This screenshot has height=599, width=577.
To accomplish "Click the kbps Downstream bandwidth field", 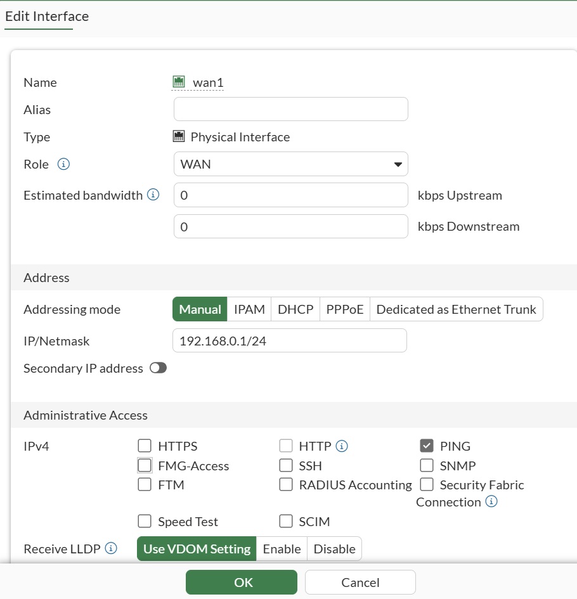I will click(291, 226).
